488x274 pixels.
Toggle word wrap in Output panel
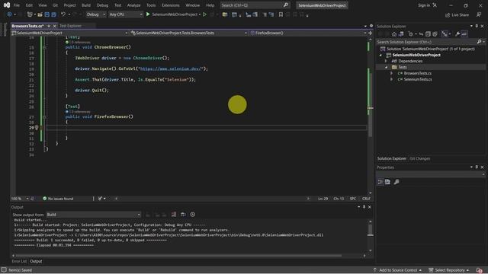click(x=183, y=215)
